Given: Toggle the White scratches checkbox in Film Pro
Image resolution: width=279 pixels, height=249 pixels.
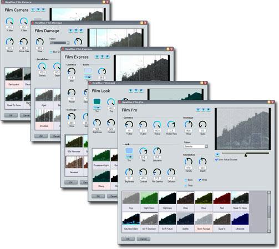Looking at the screenshot, I should (x=200, y=180).
